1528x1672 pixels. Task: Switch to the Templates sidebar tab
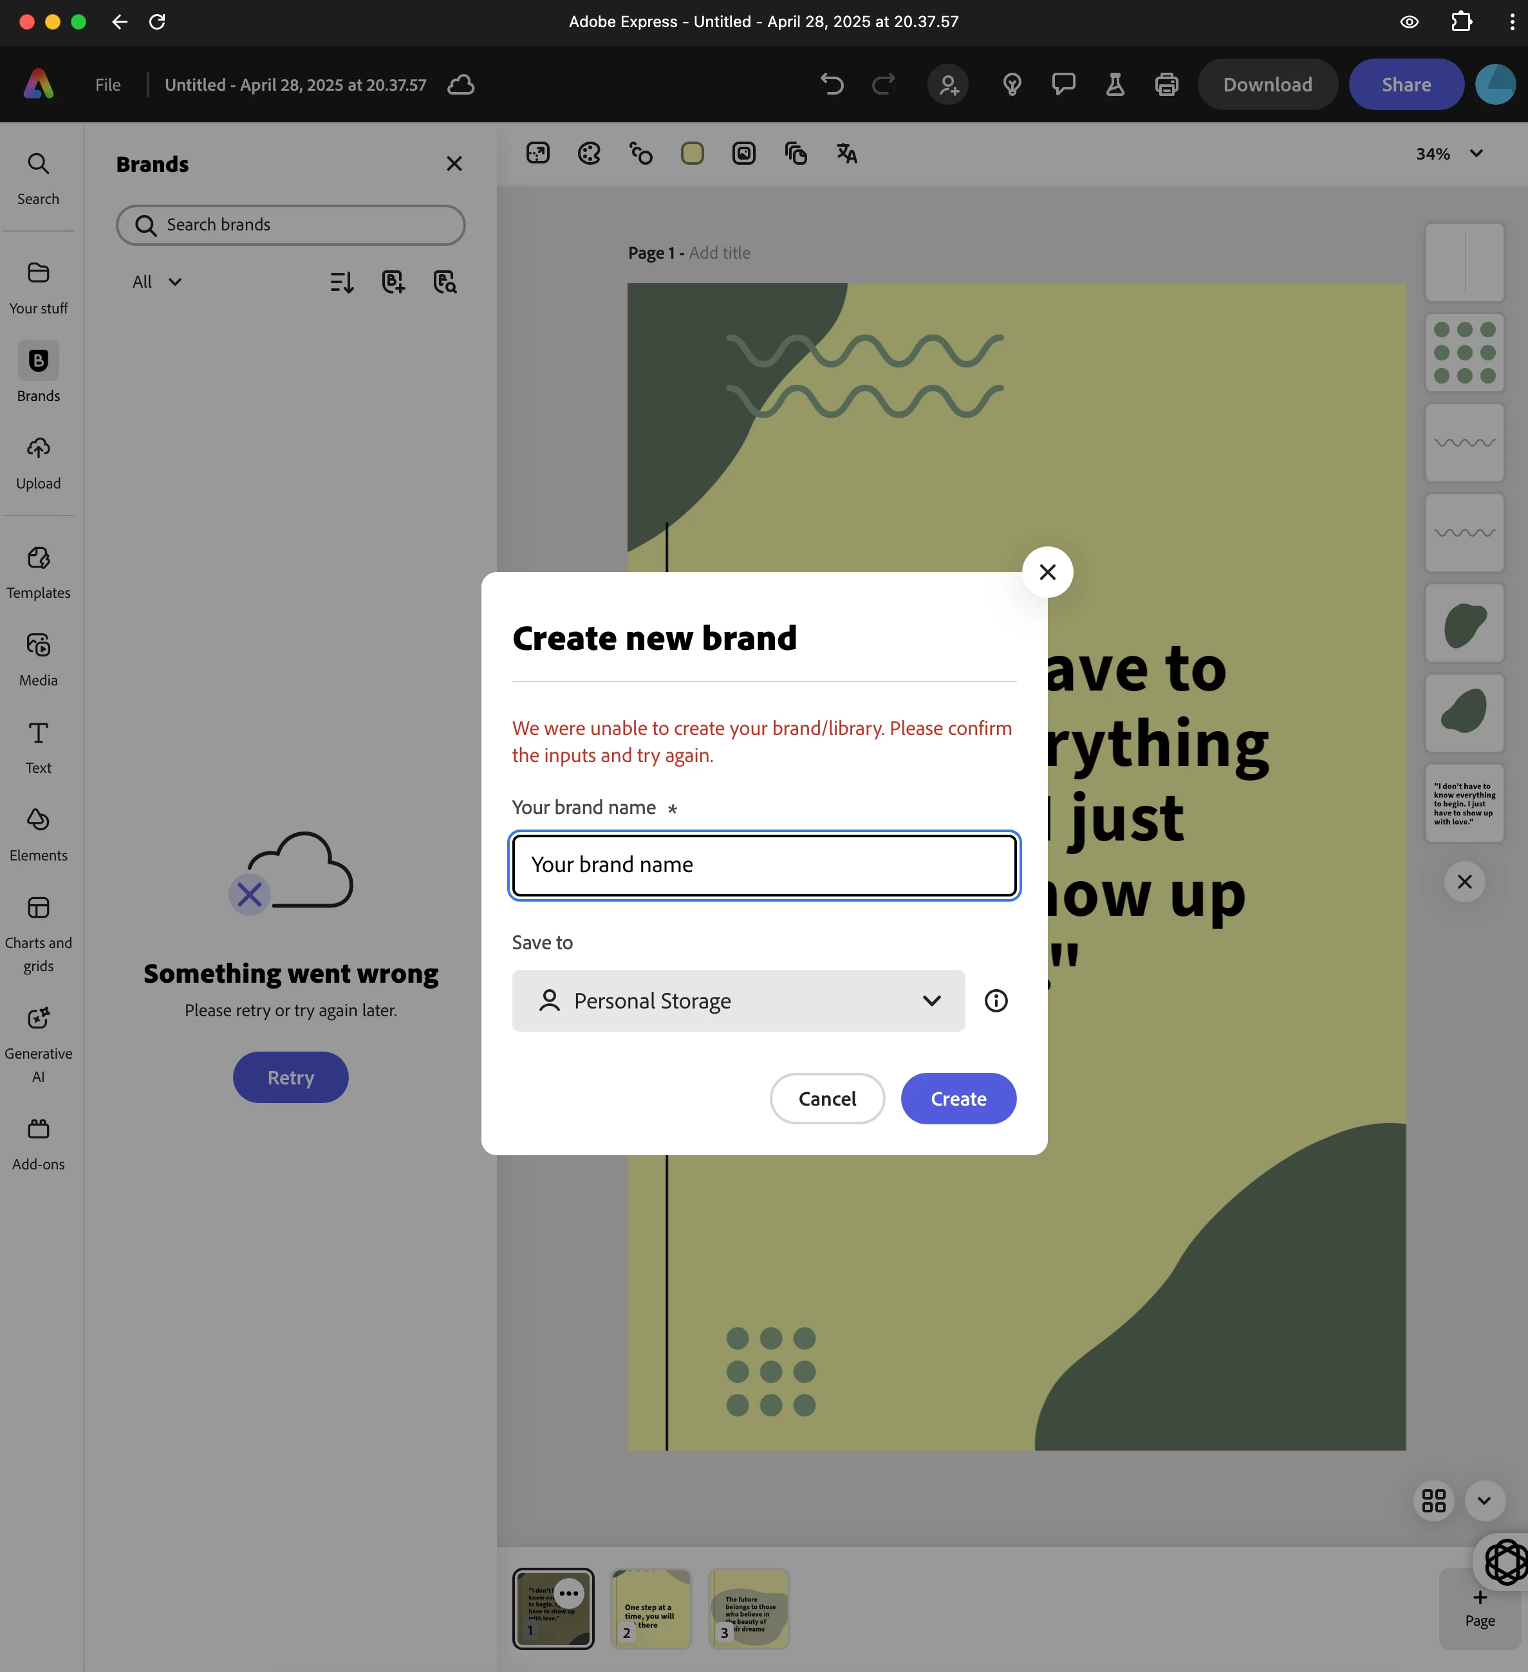click(x=38, y=571)
